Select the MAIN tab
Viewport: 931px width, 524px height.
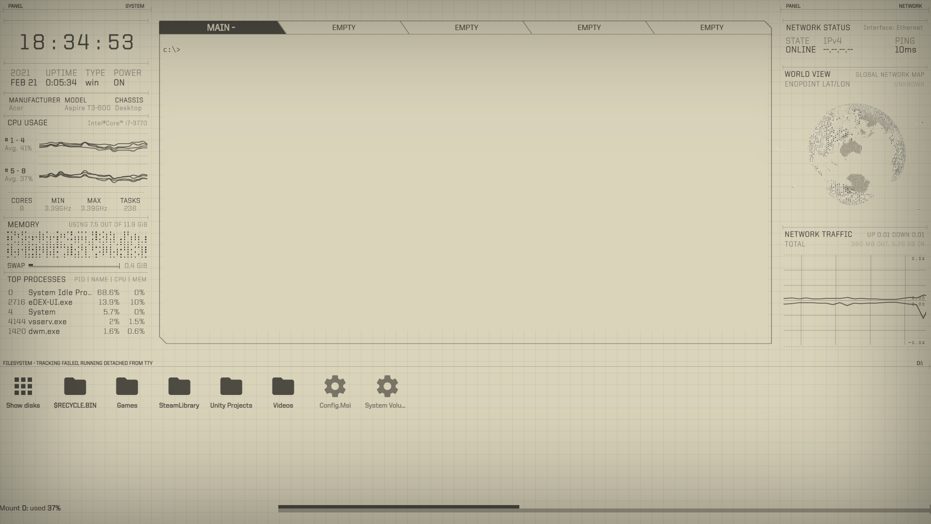pyautogui.click(x=220, y=27)
